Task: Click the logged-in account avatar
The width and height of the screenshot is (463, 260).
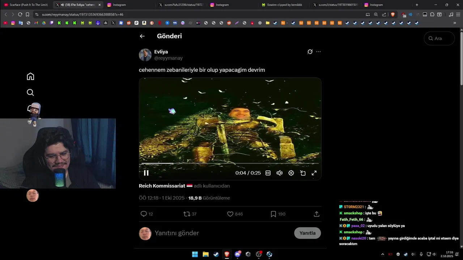Action: (x=33, y=196)
